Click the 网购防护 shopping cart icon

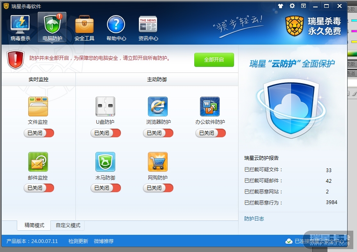coord(158,162)
